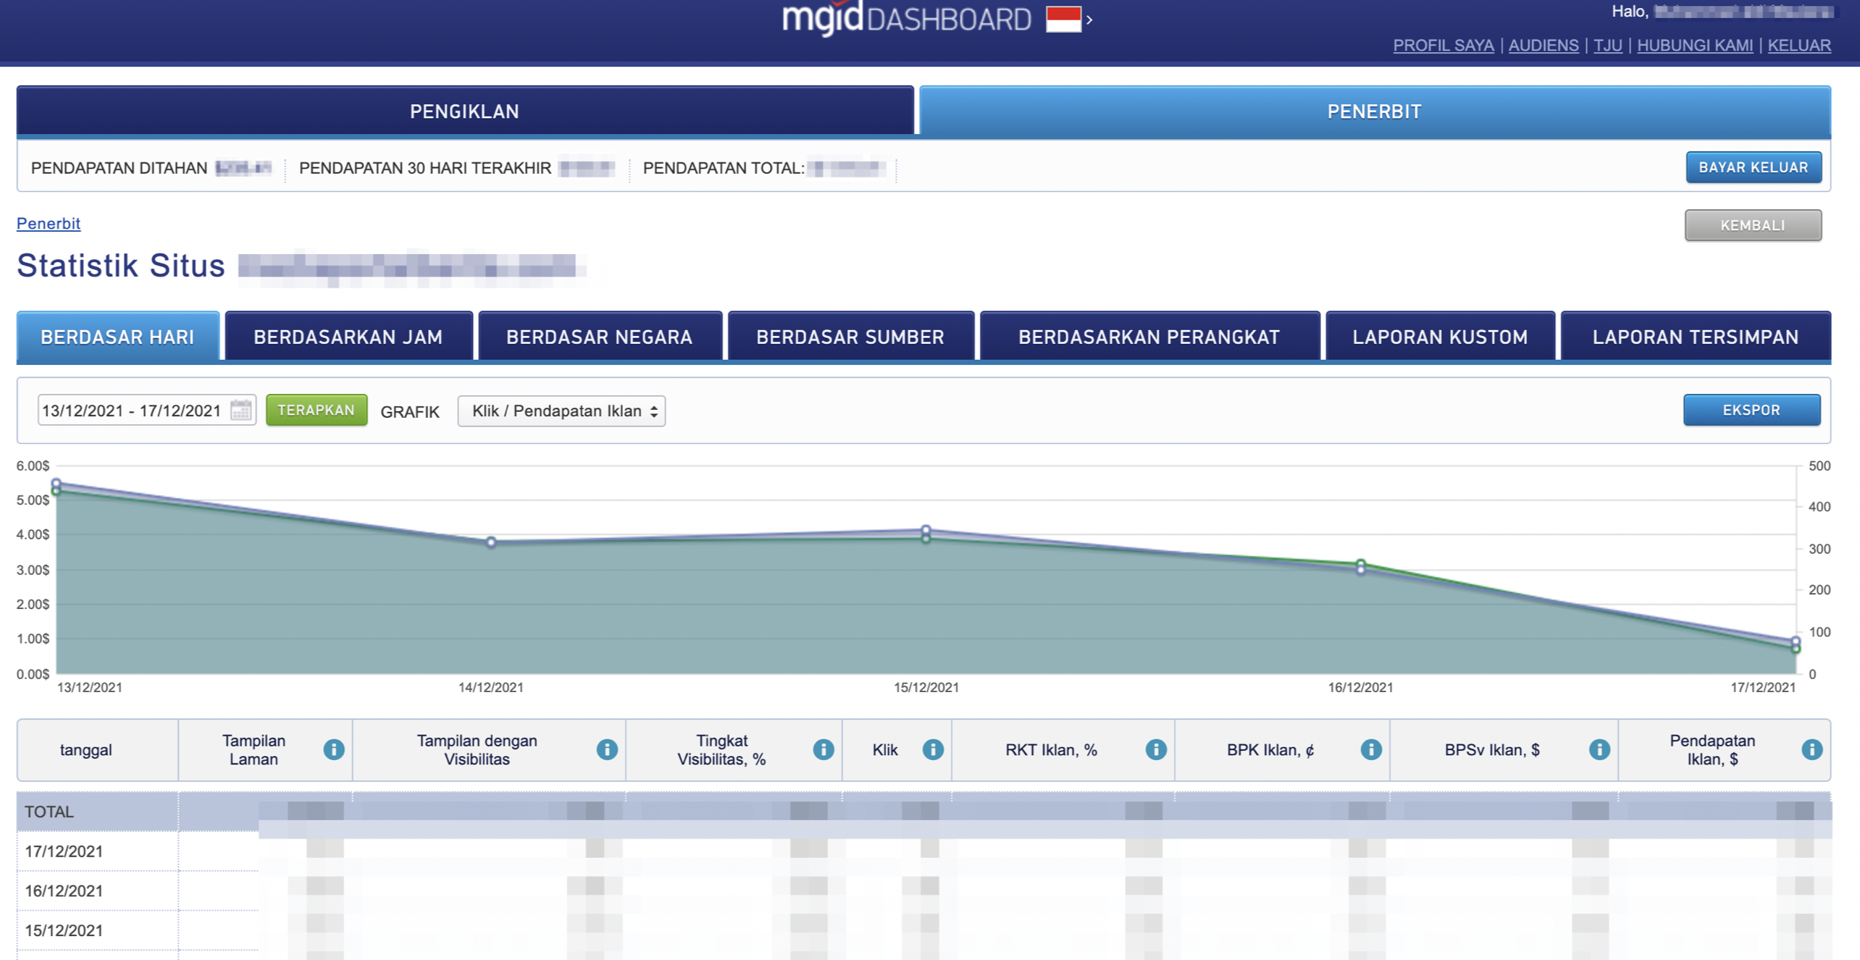Click info icon beside BPSv Iklan

click(1599, 749)
